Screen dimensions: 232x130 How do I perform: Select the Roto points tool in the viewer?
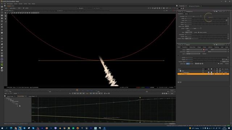coord(6,19)
